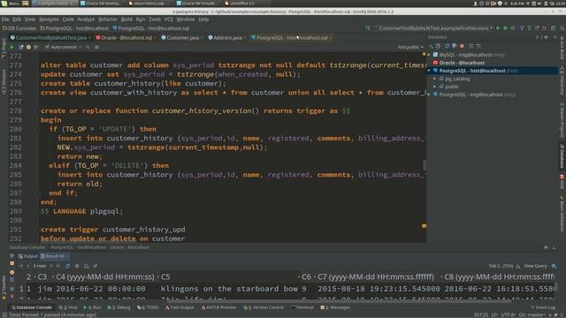
Task: Expand MySQL - mig@localhost data source
Action: [429, 55]
